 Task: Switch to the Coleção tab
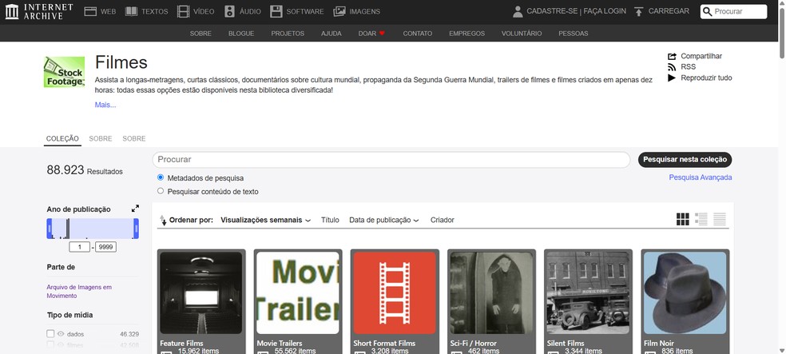coord(62,138)
